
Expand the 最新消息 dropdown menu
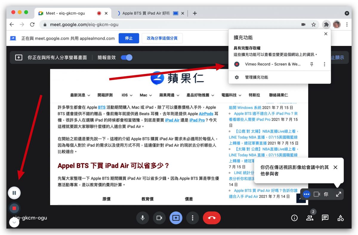(x=80, y=95)
